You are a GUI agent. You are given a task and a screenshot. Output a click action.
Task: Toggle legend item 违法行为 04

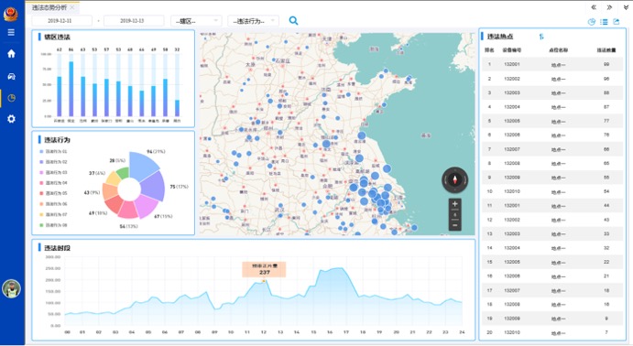click(53, 183)
